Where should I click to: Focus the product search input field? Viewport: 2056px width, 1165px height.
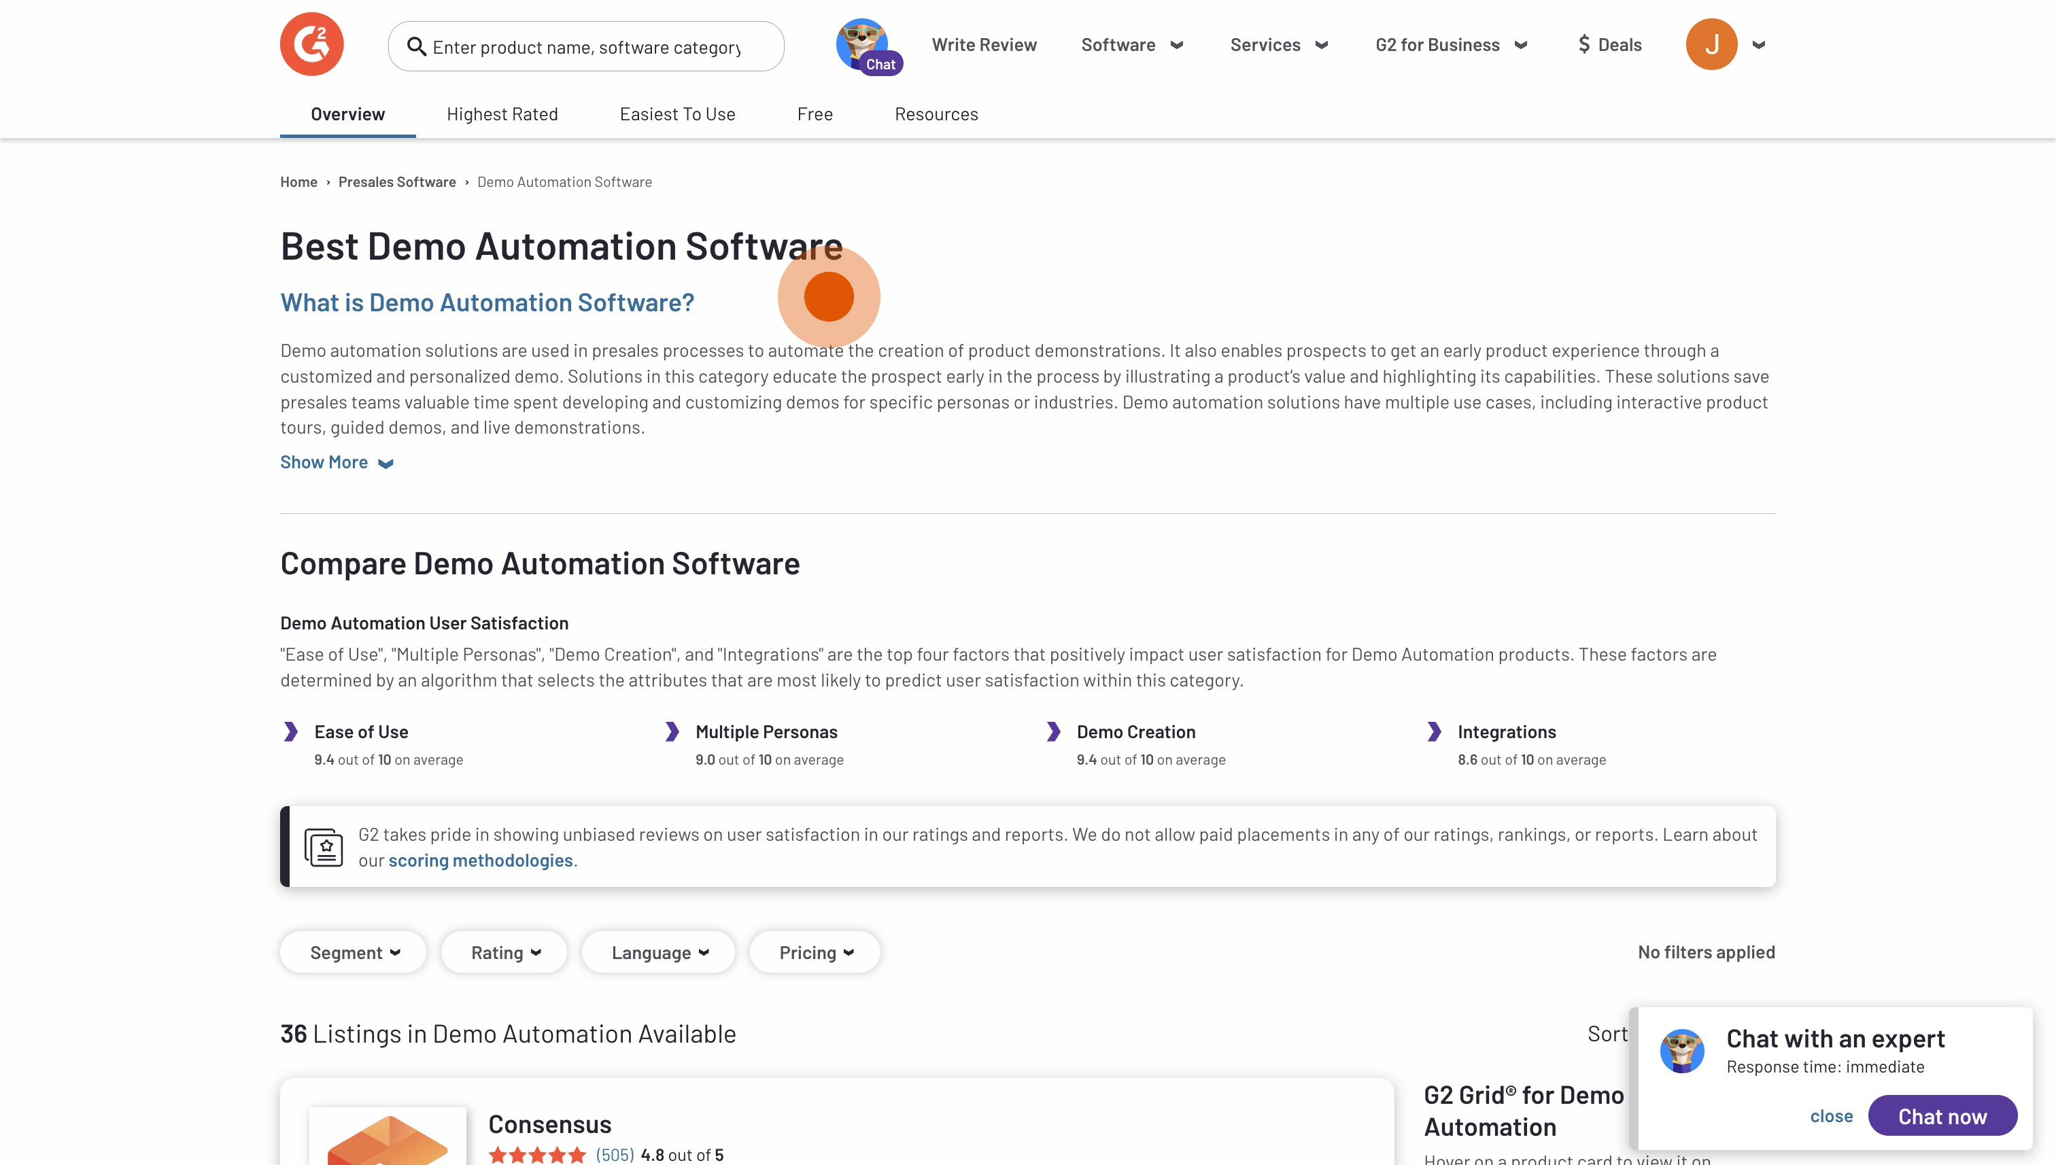(586, 46)
